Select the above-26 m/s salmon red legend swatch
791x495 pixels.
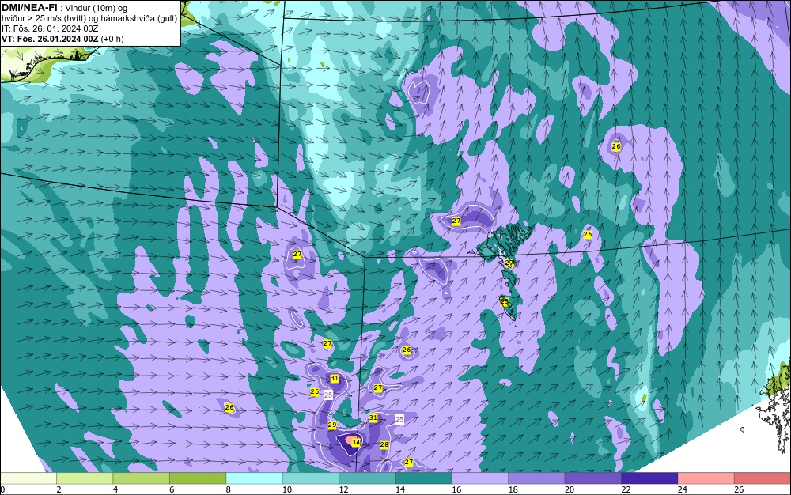[763, 478]
